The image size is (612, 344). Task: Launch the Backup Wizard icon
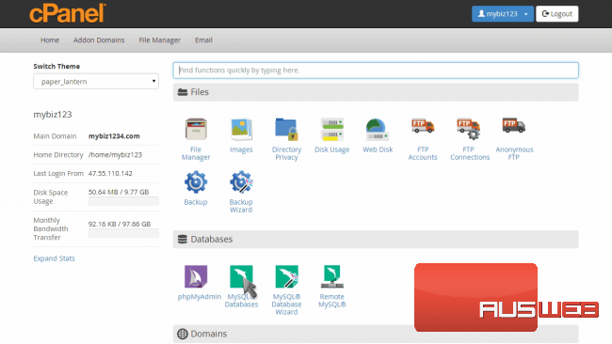pos(241,182)
